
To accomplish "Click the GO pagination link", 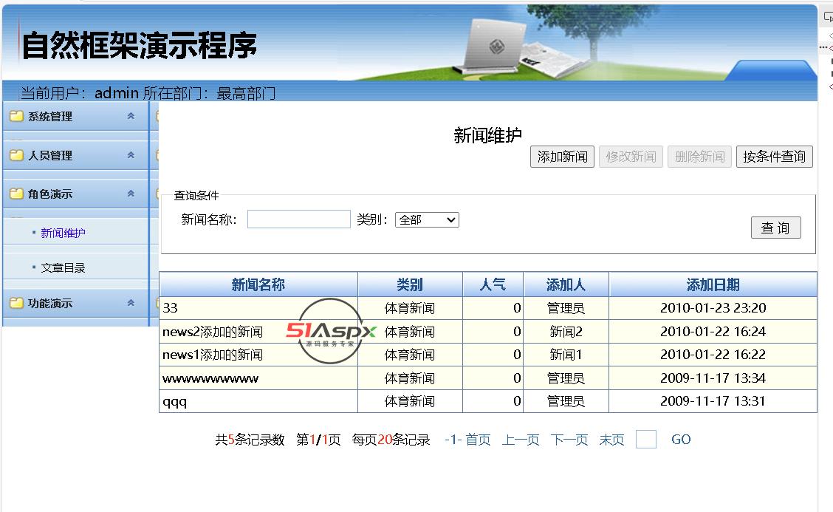I will [x=681, y=439].
